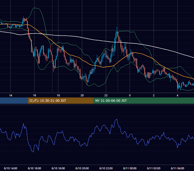
Task: Click the hour label 4 on price chart axis
Action: pos(177,95)
